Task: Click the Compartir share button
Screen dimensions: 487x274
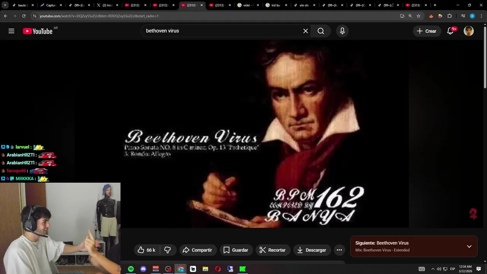Action: 197,250
